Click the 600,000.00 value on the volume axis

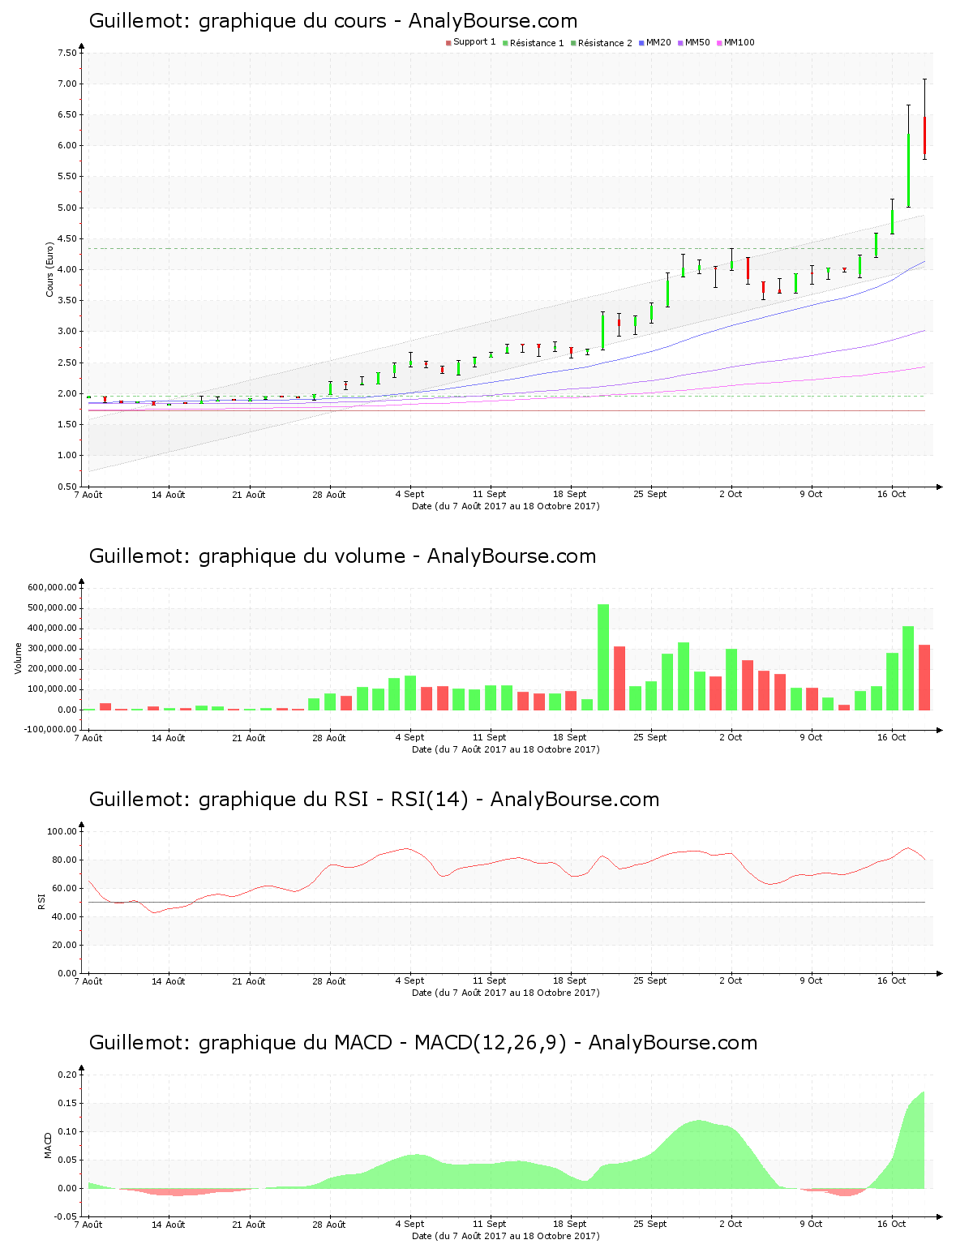click(x=52, y=588)
